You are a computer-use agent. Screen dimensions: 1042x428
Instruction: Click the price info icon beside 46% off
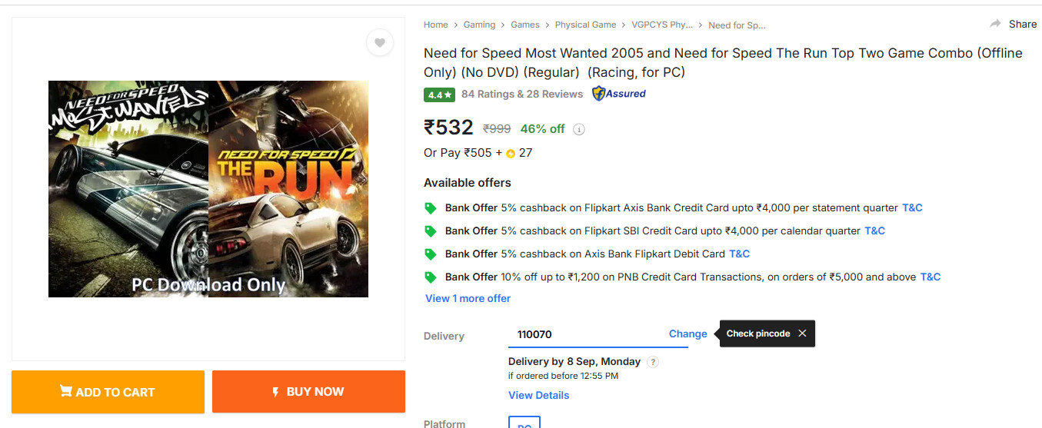click(x=579, y=129)
